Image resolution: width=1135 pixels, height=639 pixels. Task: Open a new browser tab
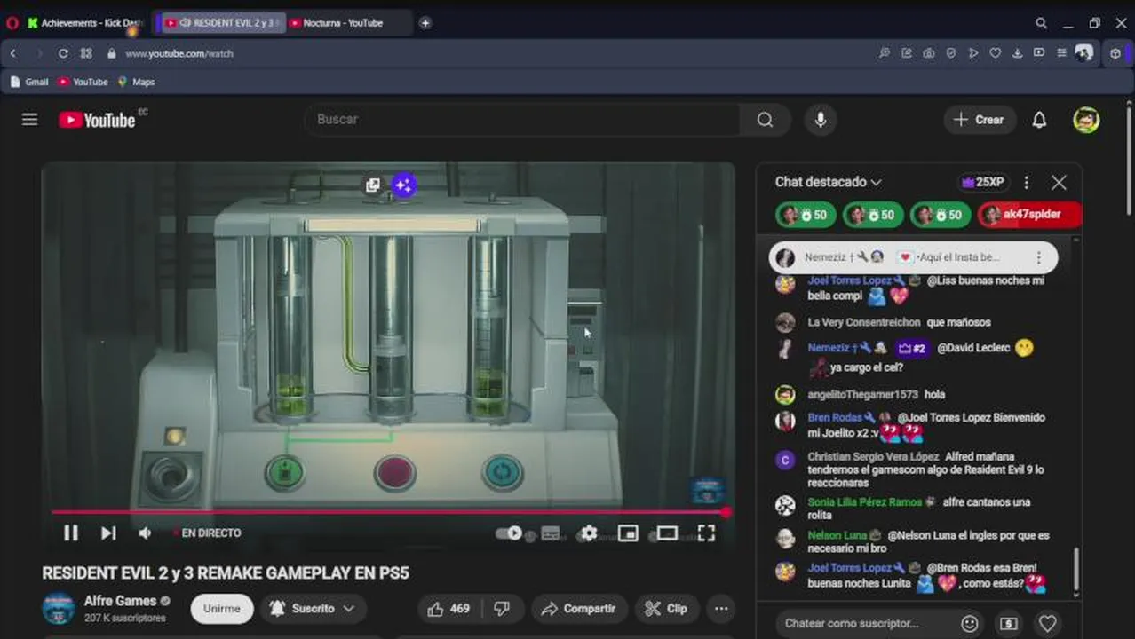point(425,23)
